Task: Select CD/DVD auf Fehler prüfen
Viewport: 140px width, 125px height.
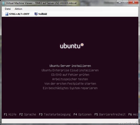Action: click(x=70, y=75)
